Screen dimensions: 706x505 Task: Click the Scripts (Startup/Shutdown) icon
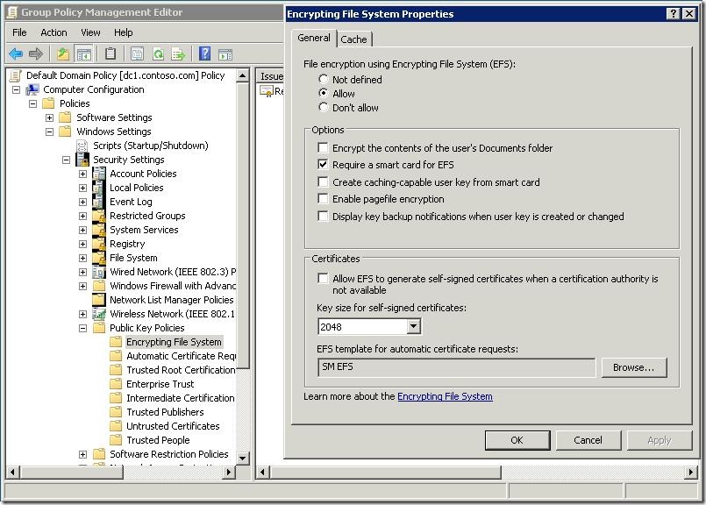(x=82, y=146)
